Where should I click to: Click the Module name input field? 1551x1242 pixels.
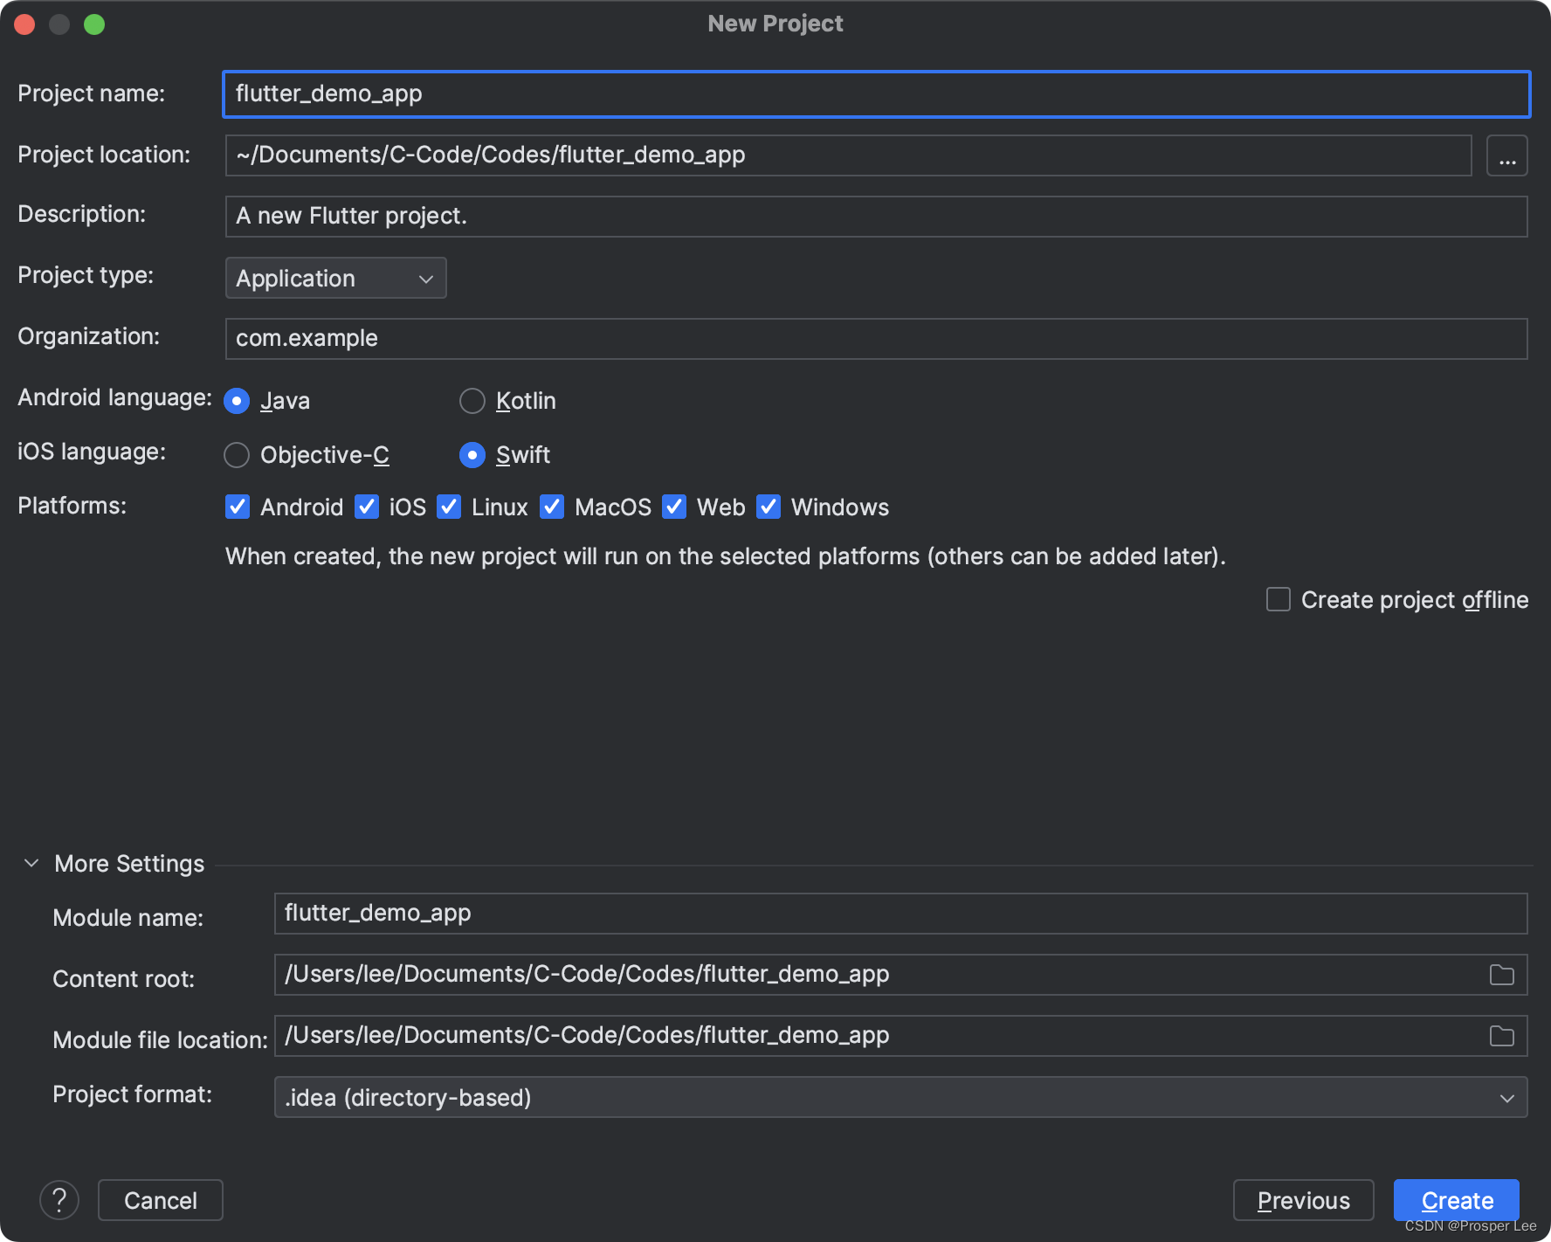[x=900, y=914]
